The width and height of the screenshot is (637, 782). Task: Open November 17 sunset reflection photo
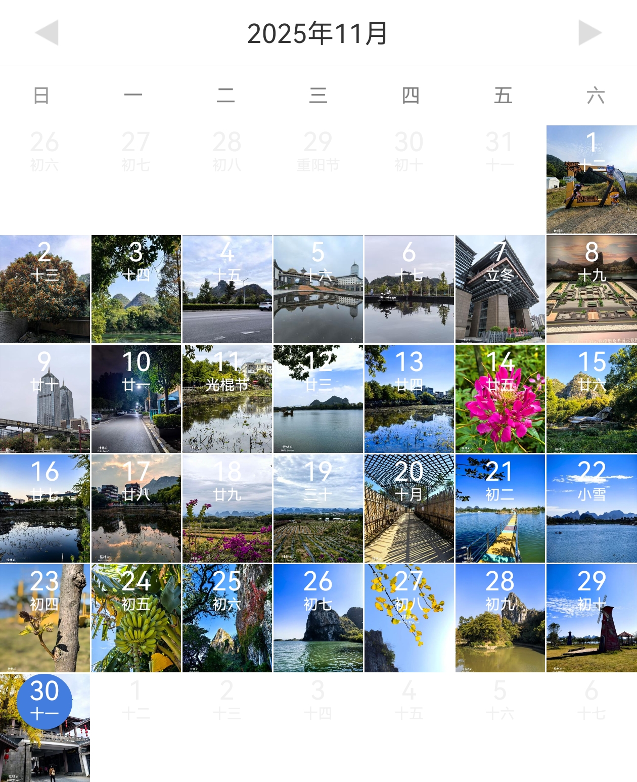coord(136,509)
